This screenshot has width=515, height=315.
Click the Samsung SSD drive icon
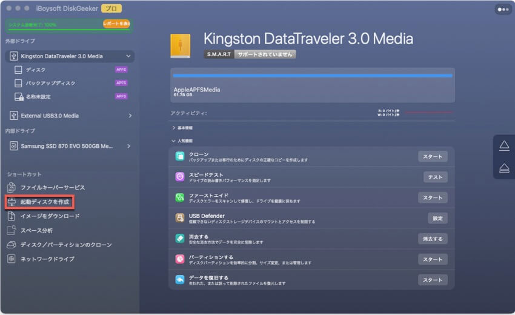pos(13,146)
